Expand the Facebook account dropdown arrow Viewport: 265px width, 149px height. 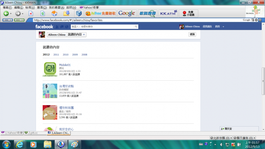coord(223,26)
